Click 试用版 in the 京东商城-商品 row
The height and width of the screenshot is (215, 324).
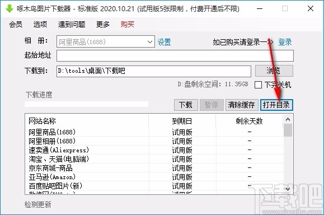[x=182, y=168]
